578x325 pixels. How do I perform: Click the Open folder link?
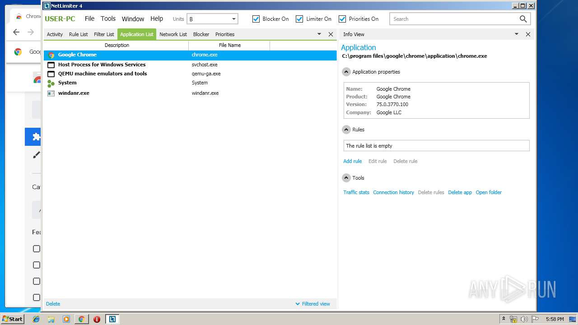tap(489, 192)
